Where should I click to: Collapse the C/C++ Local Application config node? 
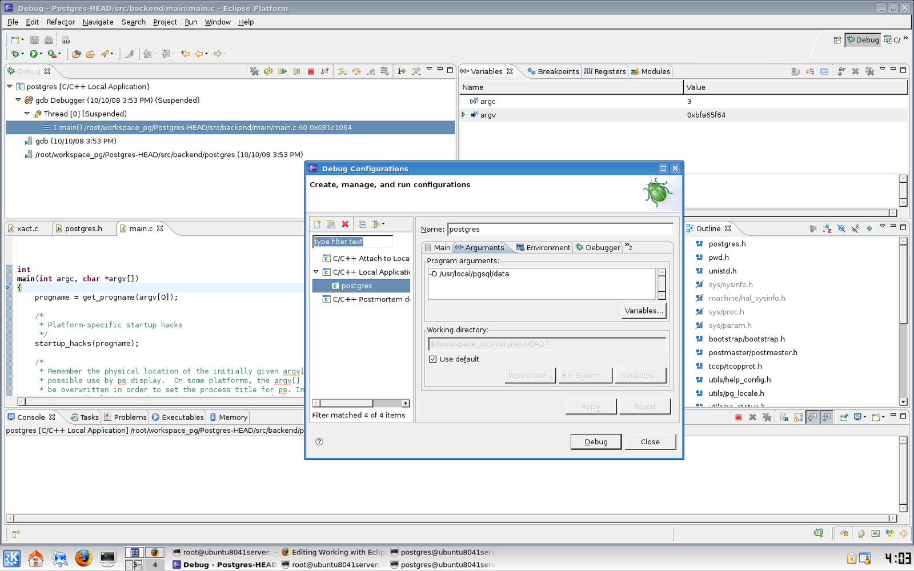316,272
